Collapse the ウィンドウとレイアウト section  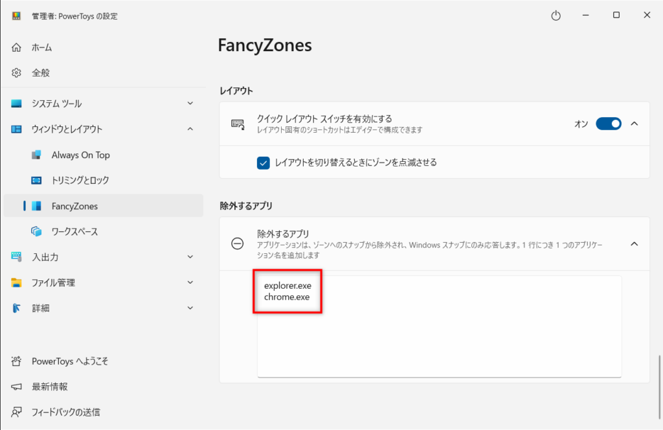click(190, 129)
